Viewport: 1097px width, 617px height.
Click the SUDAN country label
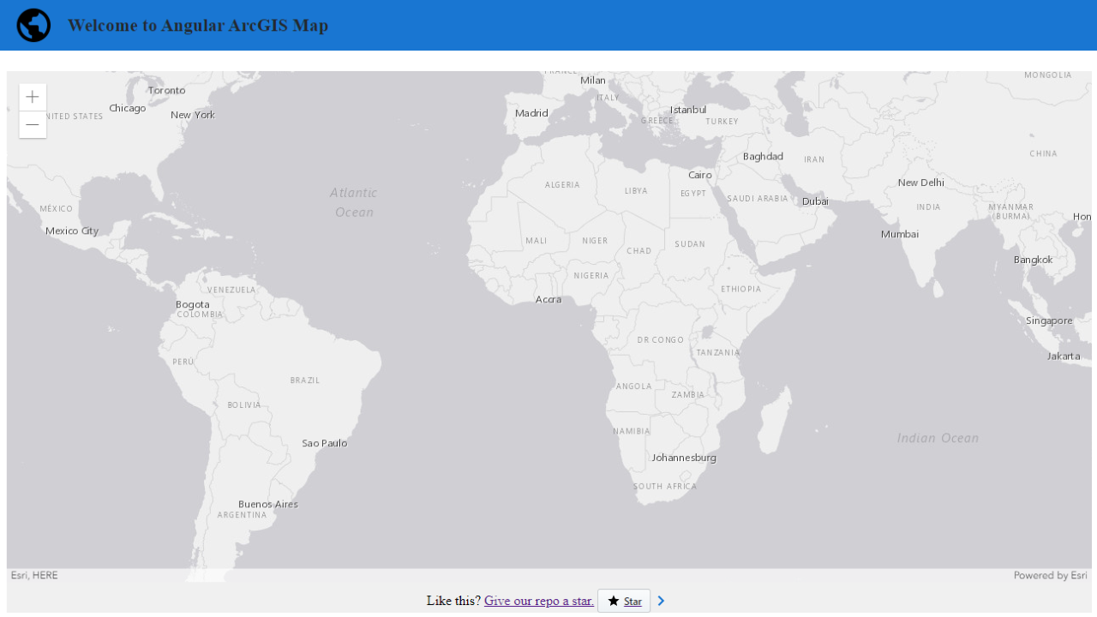690,244
